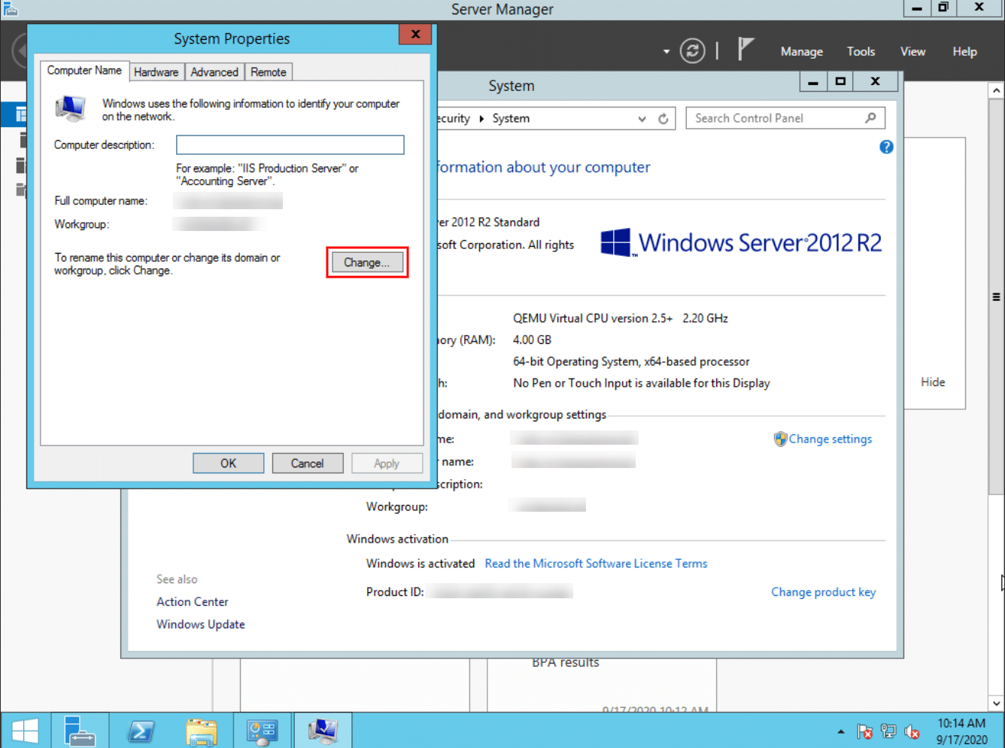Click the Windows Start button
This screenshot has width=1005, height=748.
(x=25, y=731)
